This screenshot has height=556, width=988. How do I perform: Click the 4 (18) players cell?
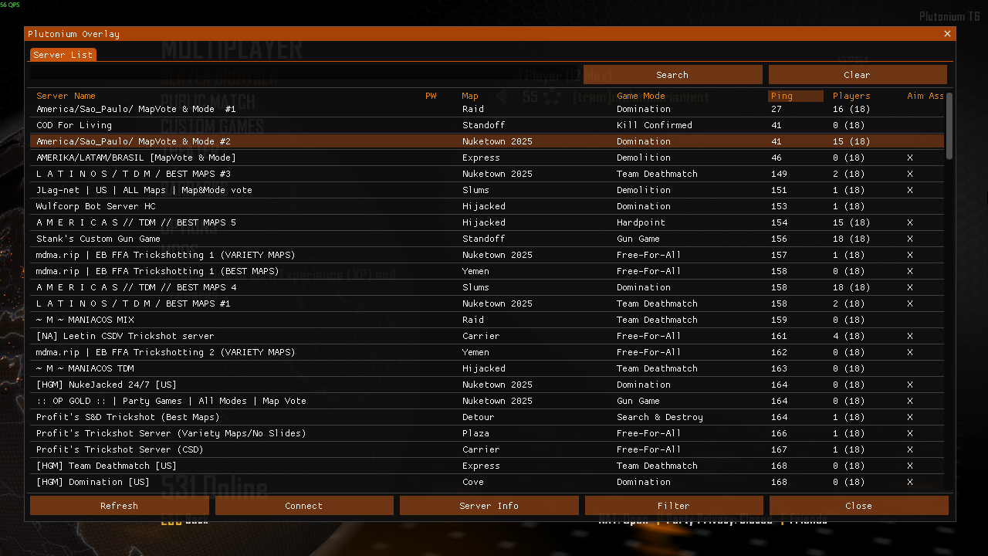click(848, 336)
